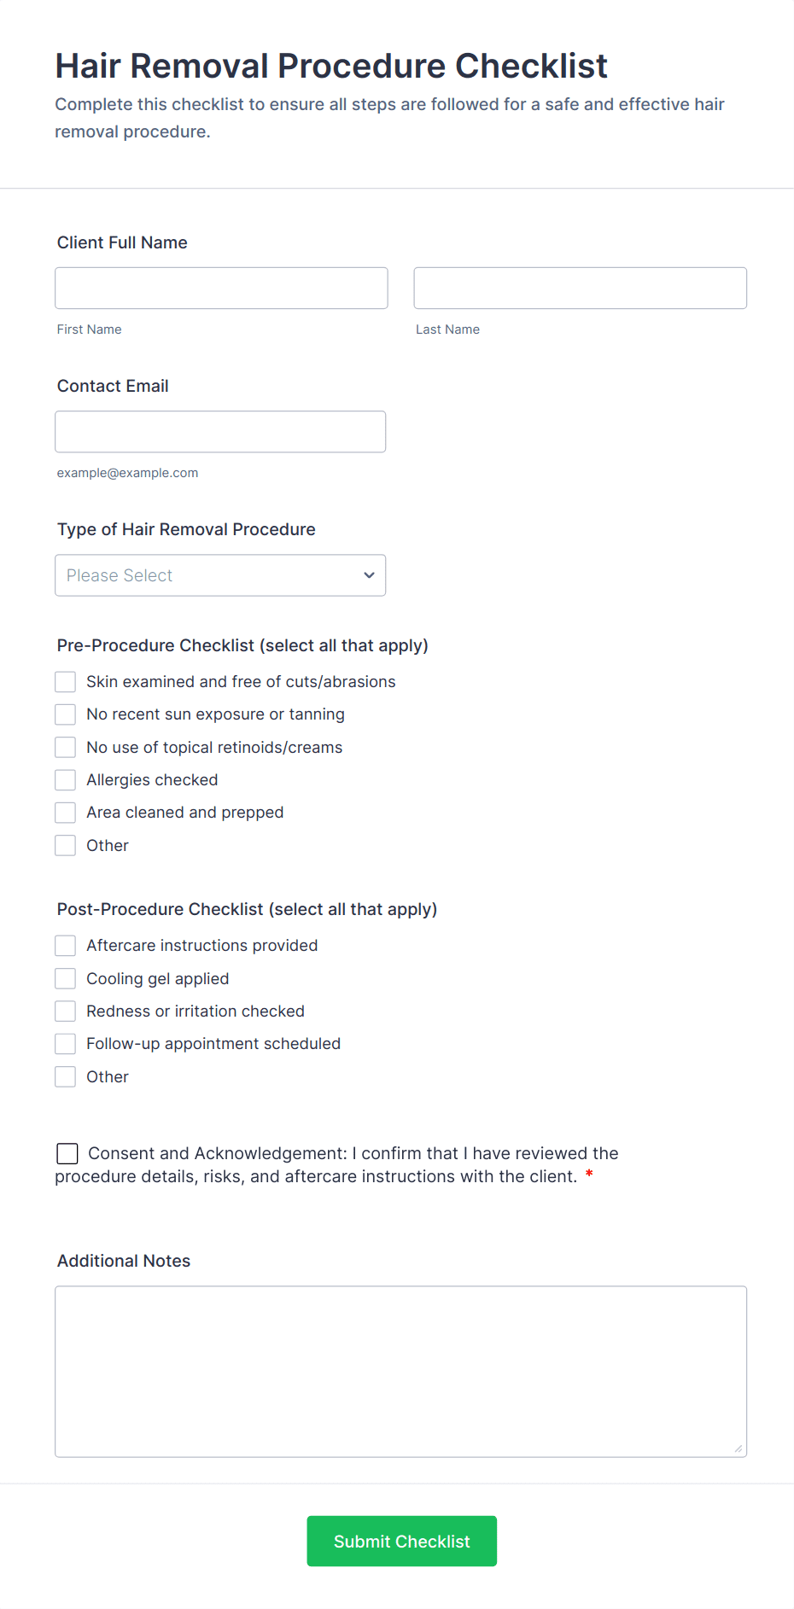Click inside the Additional Notes textarea
The width and height of the screenshot is (794, 1609).
click(x=400, y=1371)
